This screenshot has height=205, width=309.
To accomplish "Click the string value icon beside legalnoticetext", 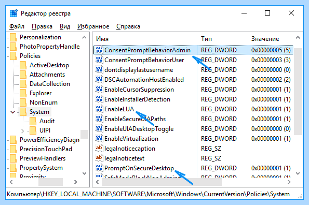I will pos(99,158).
